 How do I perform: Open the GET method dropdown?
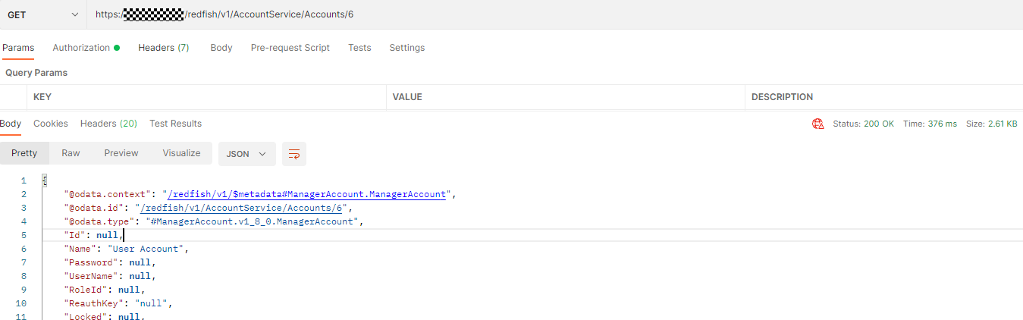coord(43,15)
